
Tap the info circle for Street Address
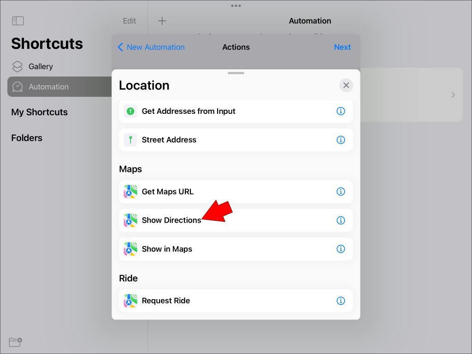(x=341, y=140)
